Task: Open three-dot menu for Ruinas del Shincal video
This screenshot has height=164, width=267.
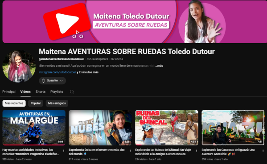Action: point(197,150)
